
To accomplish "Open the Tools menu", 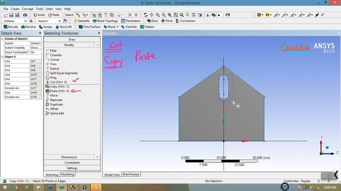I will click(39, 9).
